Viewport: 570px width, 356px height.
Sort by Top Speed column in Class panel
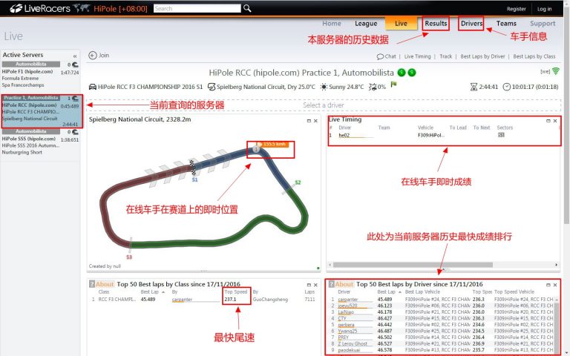click(x=236, y=291)
